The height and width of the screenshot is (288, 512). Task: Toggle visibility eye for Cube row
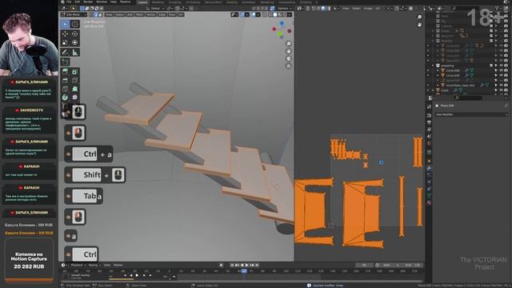(502, 90)
